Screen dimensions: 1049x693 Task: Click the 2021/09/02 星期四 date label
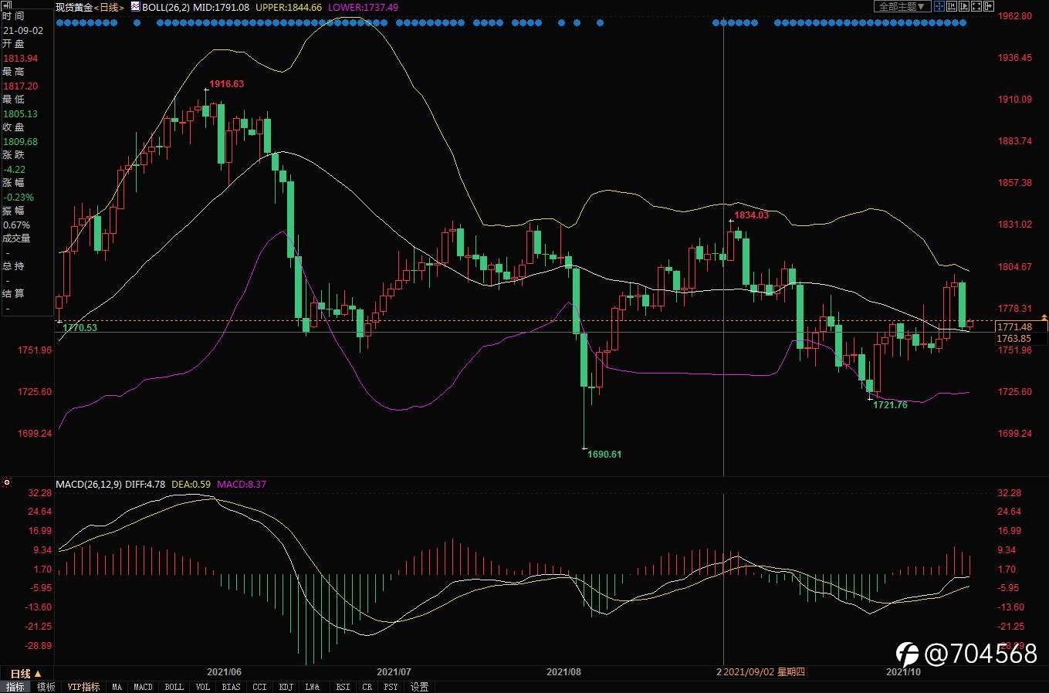(764, 672)
